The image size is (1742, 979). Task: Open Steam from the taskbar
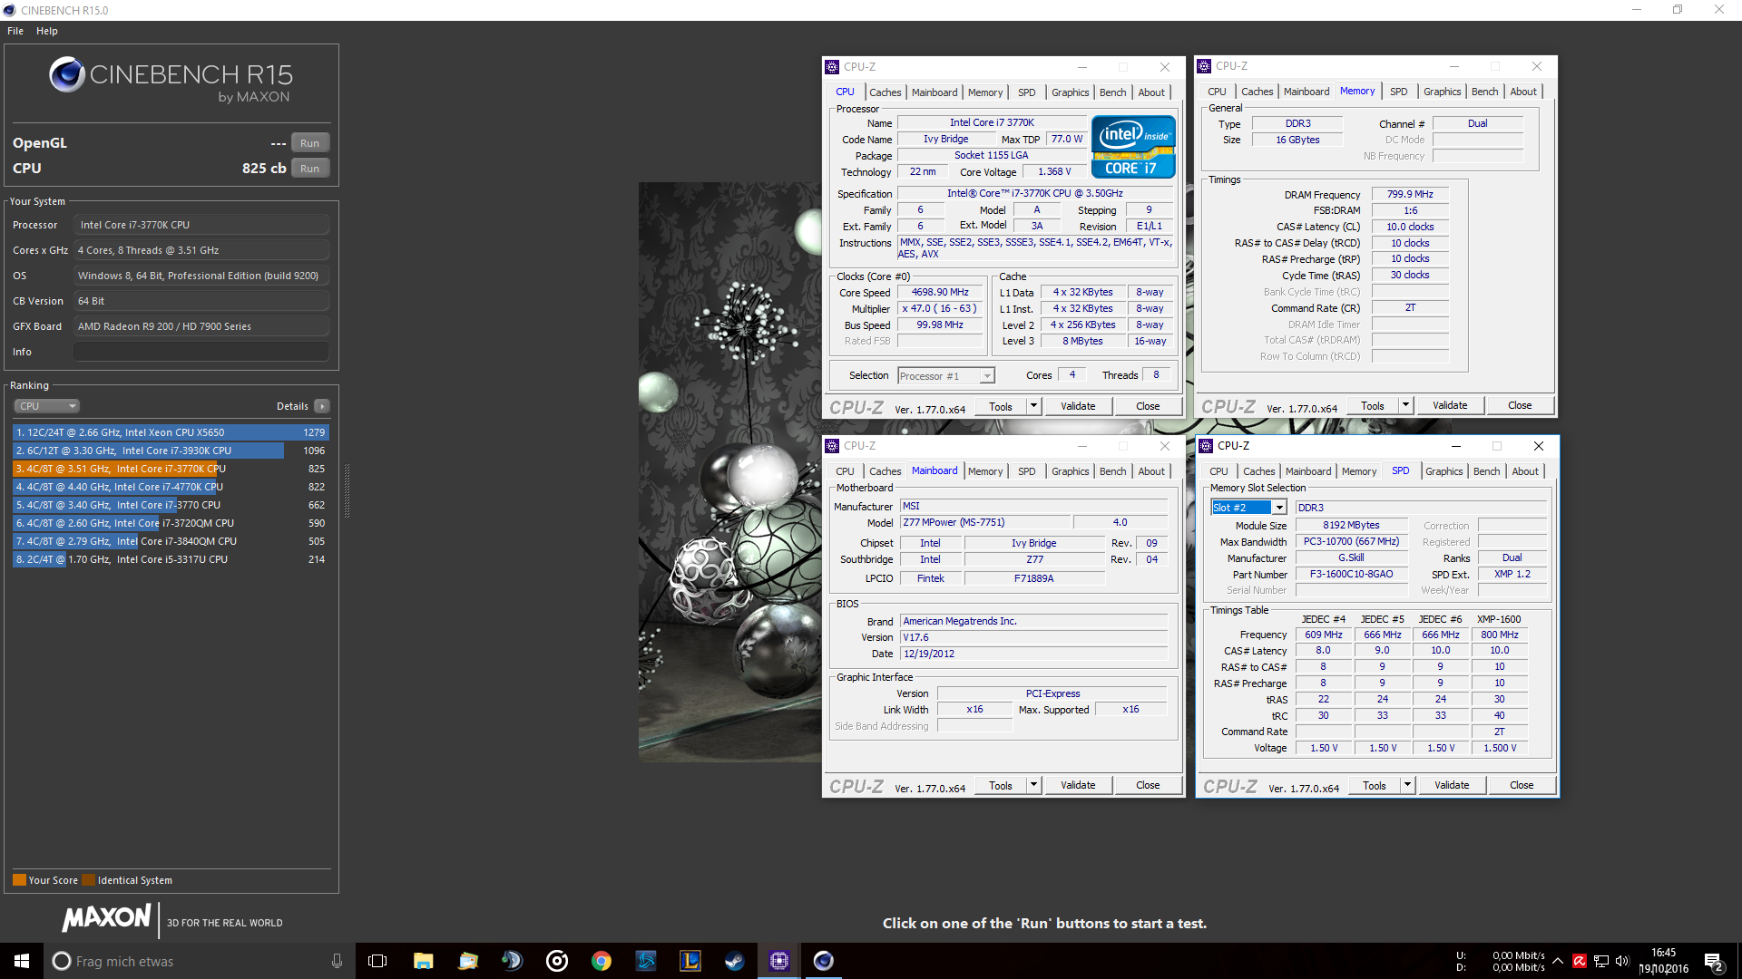coord(735,961)
